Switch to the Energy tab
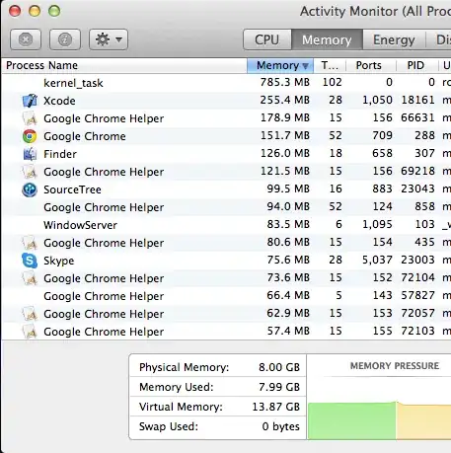Viewport: 451px width, 453px height. [x=394, y=39]
